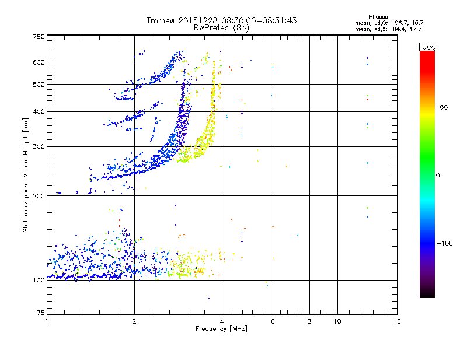Select the 8 frequency axis tick label
467x350 pixels.
pos(309,321)
